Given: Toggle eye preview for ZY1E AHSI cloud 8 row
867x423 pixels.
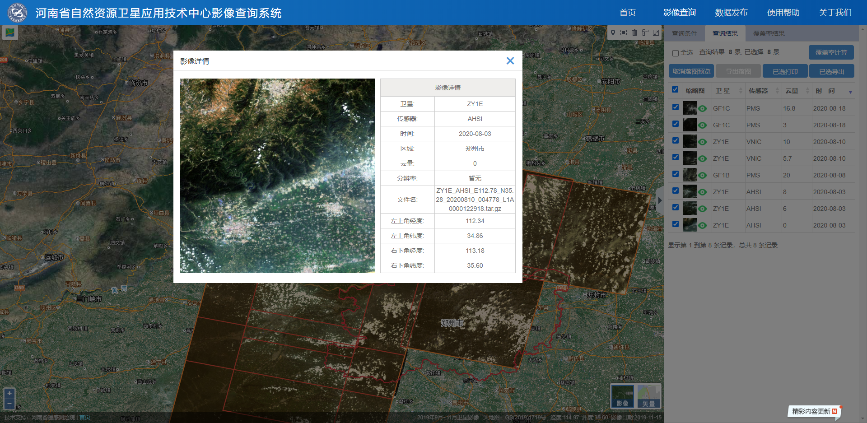Looking at the screenshot, I should [x=703, y=192].
